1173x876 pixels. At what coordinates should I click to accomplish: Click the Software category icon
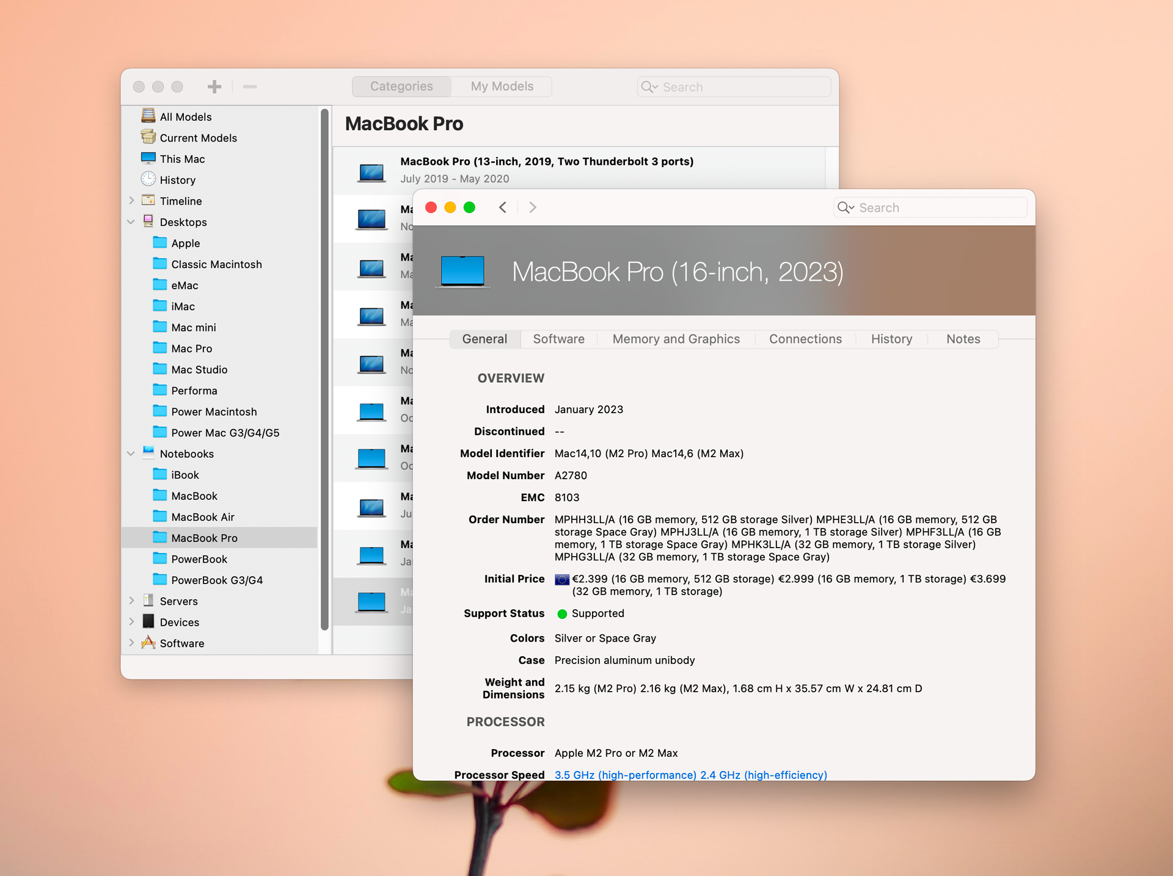[x=149, y=643]
